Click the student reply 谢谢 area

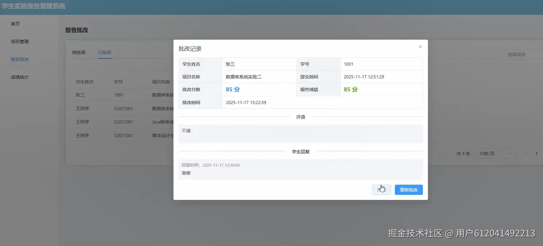point(186,173)
